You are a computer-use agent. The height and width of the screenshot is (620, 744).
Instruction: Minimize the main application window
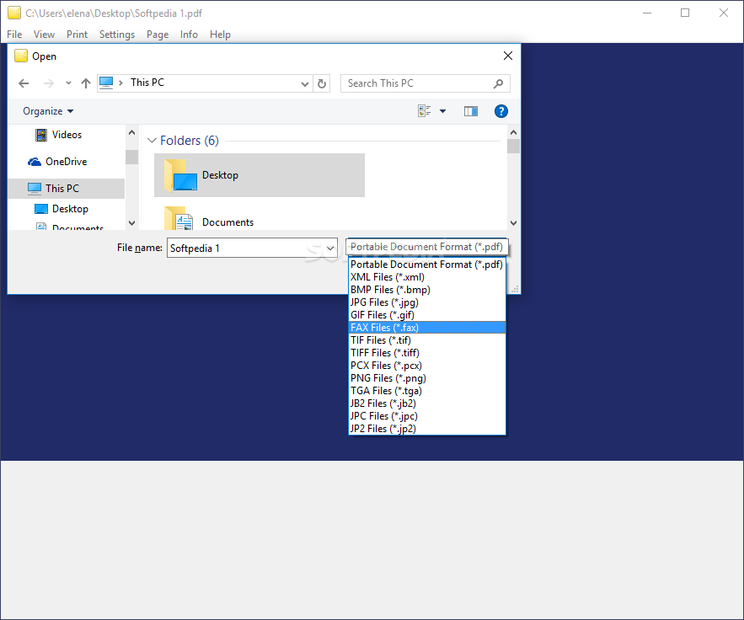point(647,13)
